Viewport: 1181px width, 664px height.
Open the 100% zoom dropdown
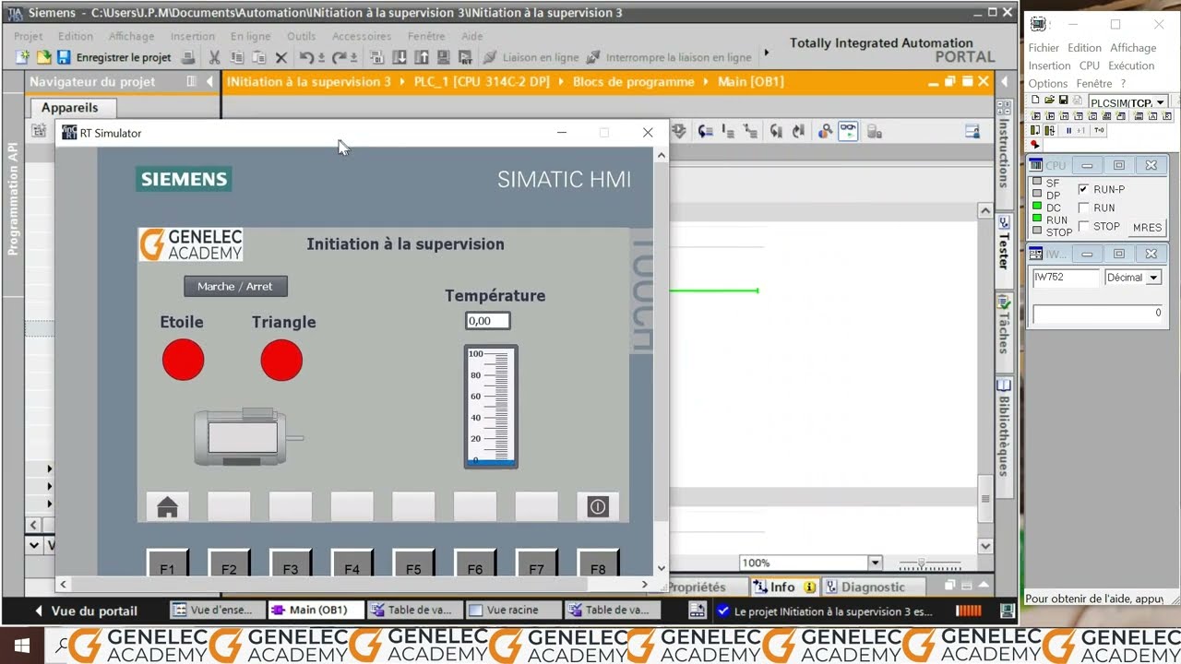[875, 563]
